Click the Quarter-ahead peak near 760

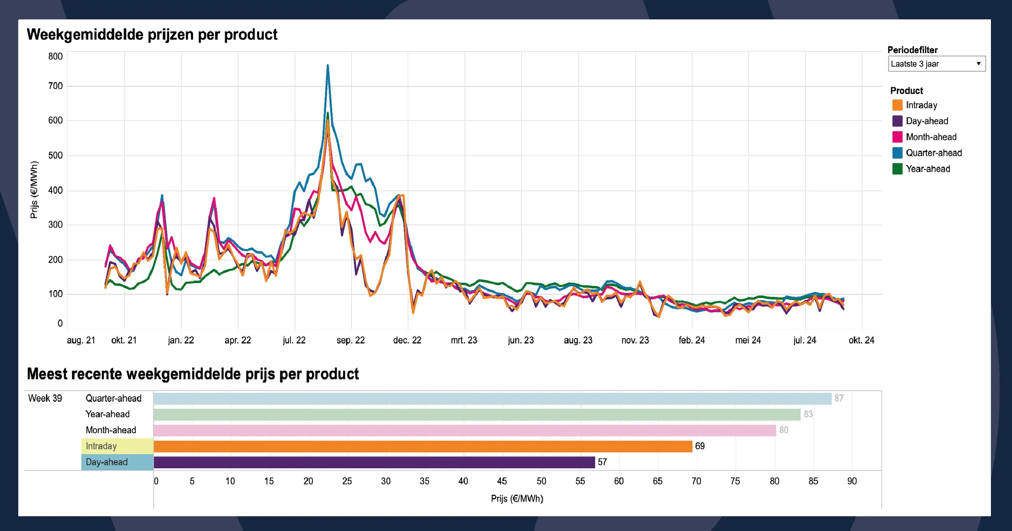(328, 66)
